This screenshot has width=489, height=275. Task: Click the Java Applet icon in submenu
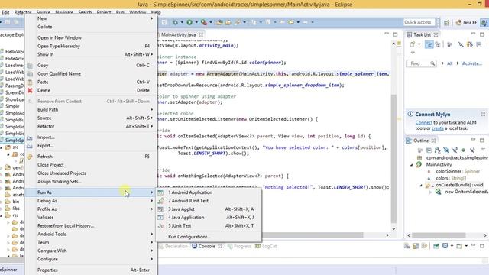pos(160,209)
